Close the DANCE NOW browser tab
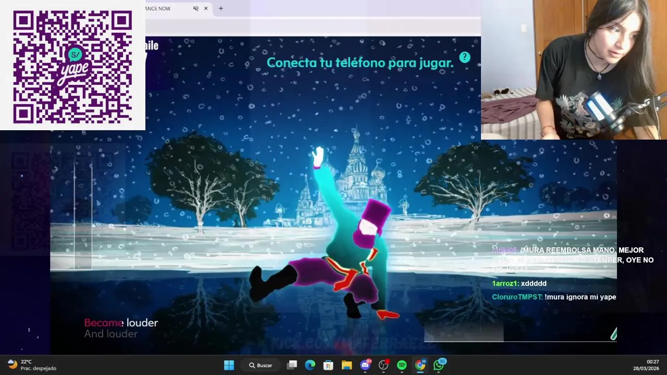Image resolution: width=667 pixels, height=375 pixels. click(x=206, y=8)
